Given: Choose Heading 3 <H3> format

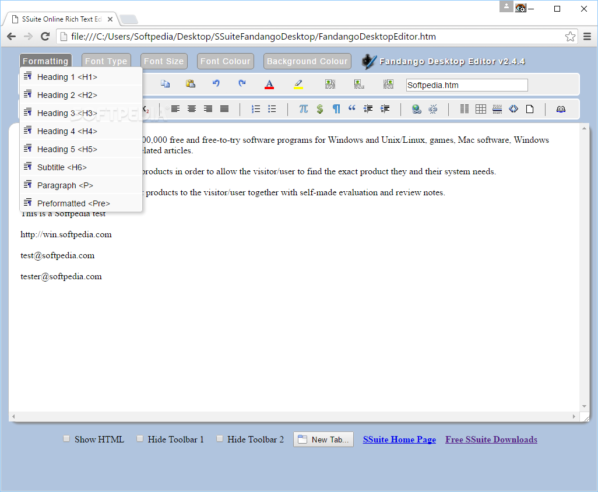Looking at the screenshot, I should 81,113.
